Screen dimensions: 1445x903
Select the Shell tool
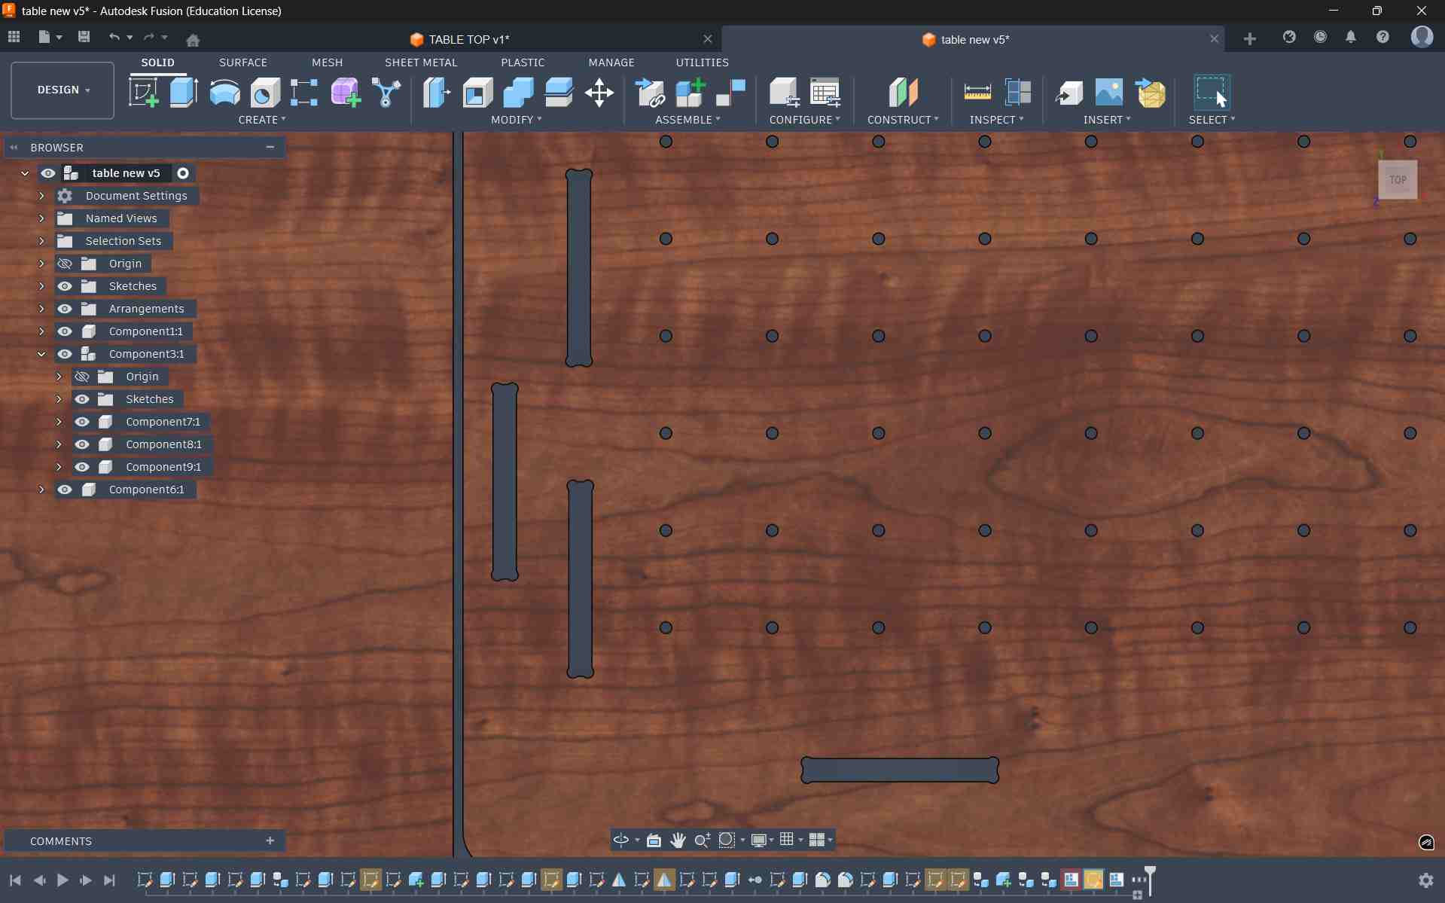[x=477, y=93]
